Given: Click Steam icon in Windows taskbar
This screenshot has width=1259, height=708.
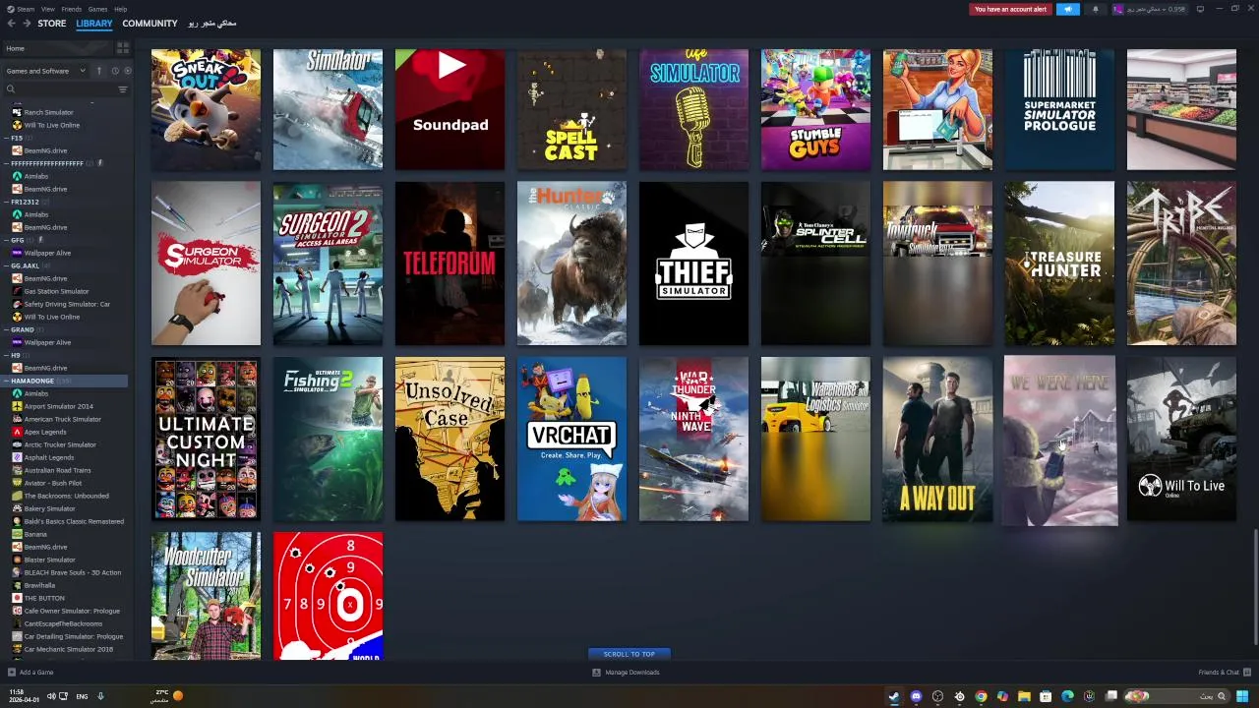Looking at the screenshot, I should tap(894, 696).
